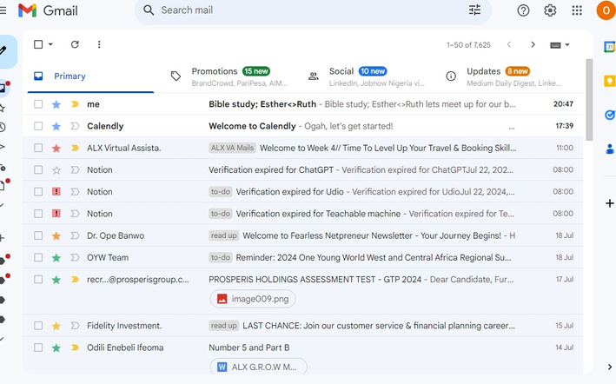Open the Welcome to Calendly email
The width and height of the screenshot is (616, 384).
pyautogui.click(x=303, y=126)
